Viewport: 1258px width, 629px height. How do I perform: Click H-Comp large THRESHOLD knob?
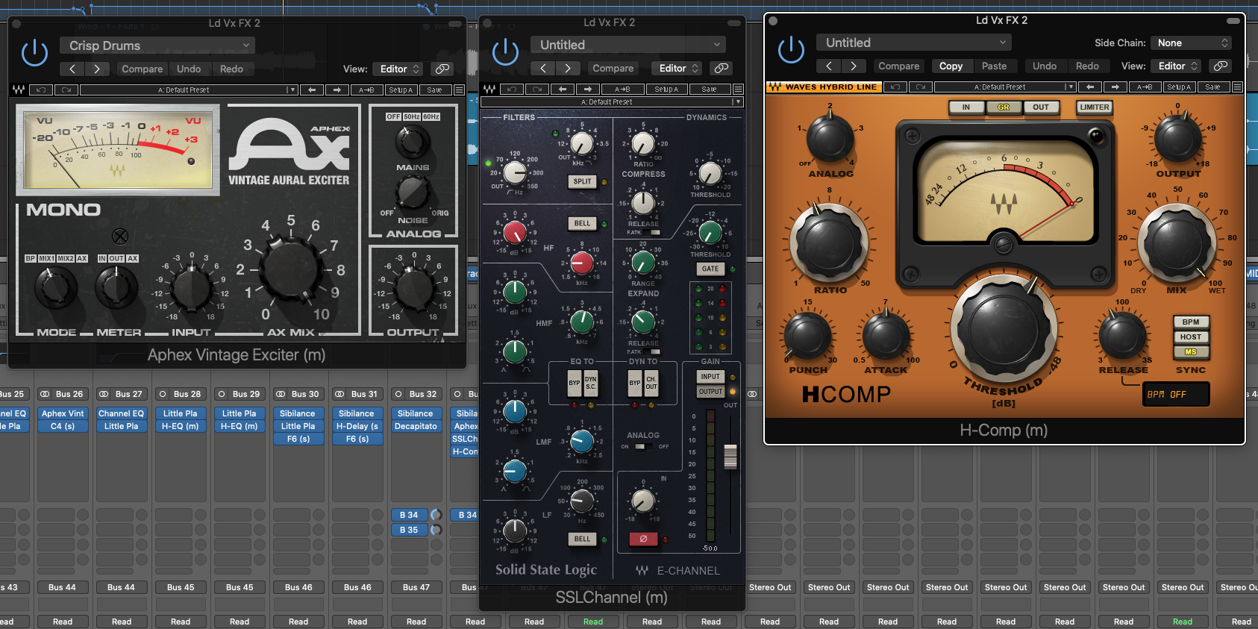[x=1003, y=329]
